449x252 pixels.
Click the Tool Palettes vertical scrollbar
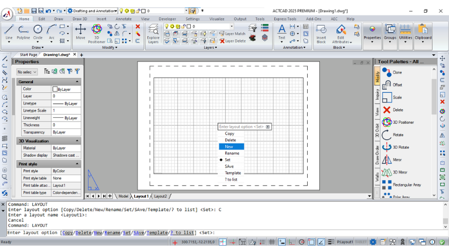[x=434, y=133]
